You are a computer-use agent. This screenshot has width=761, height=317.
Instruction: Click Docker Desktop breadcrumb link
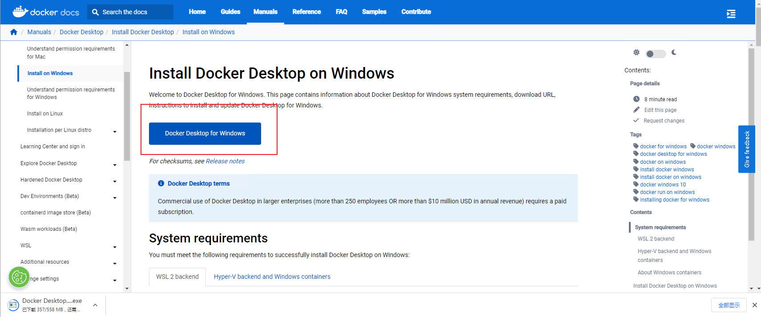(81, 32)
